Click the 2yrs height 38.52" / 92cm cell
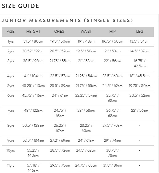The height and width of the screenshot is (173, 159). coord(33,51)
